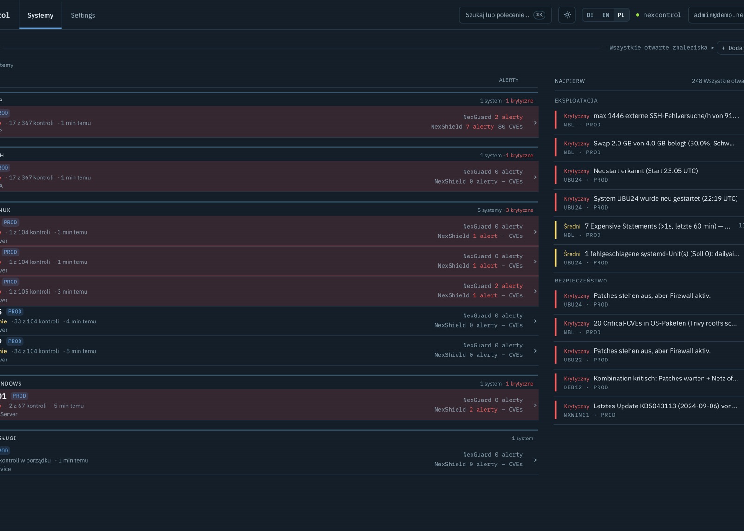The height and width of the screenshot is (531, 744).
Task: Click the search or command field
Action: (x=505, y=15)
